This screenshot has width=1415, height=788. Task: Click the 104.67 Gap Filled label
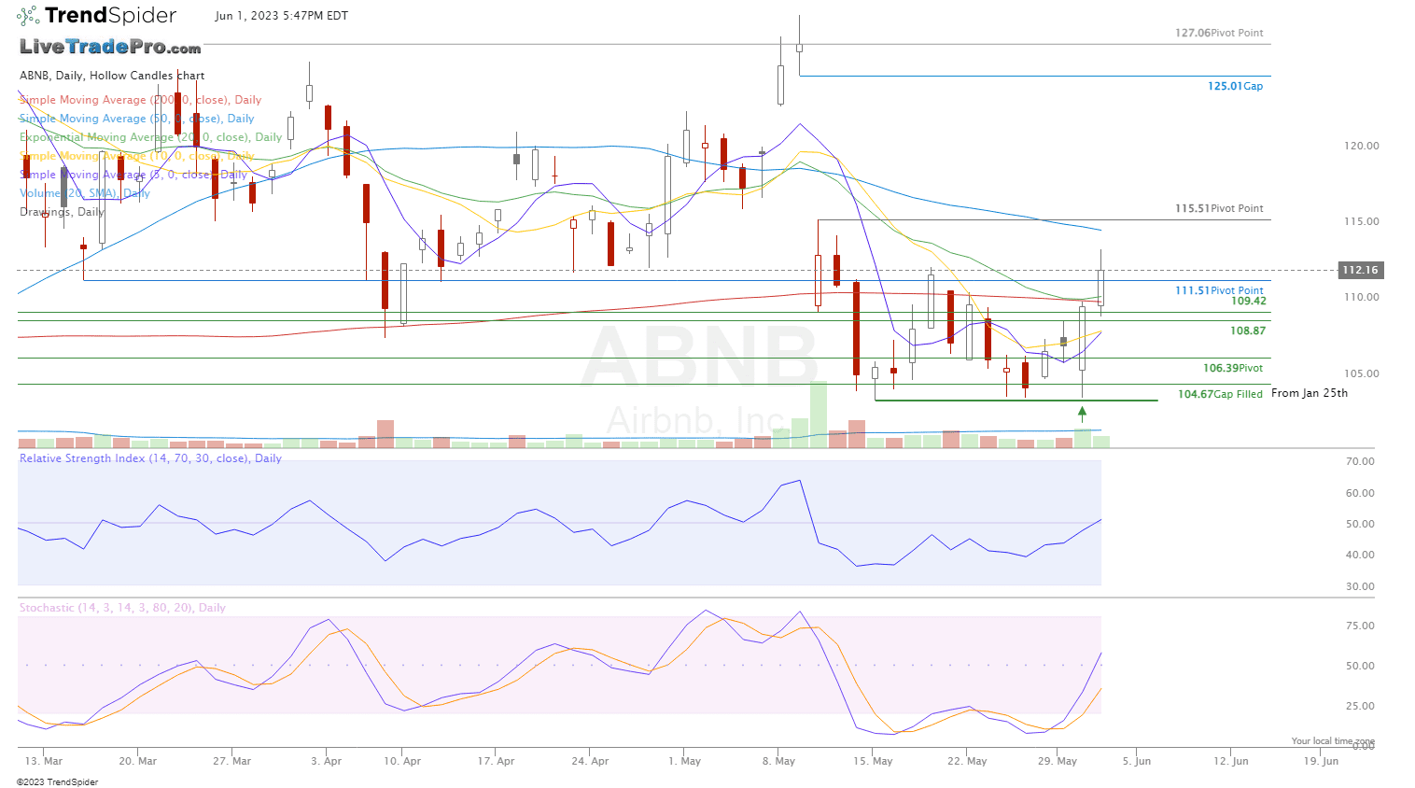coord(1220,394)
